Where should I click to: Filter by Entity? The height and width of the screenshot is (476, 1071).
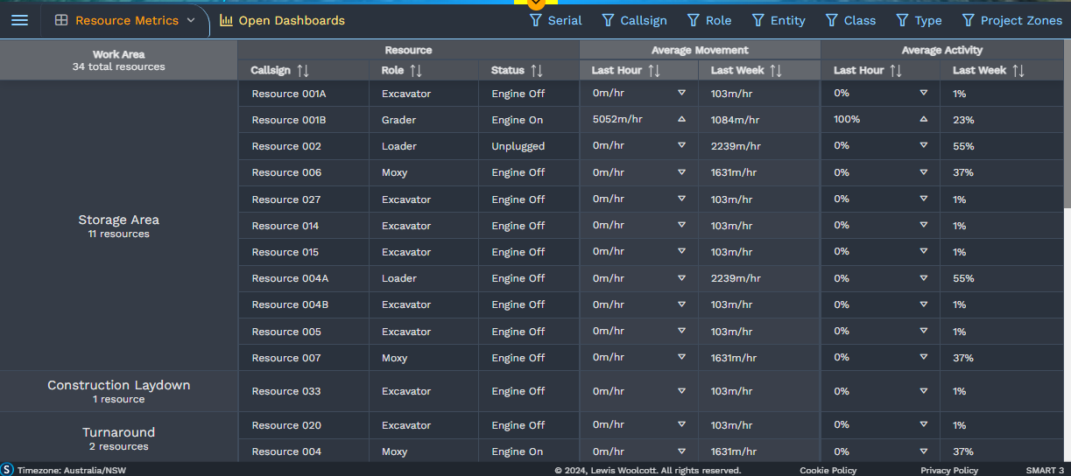pos(779,20)
